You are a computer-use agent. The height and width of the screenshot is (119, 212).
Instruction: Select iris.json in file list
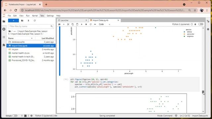pyautogui.click(x=31, y=49)
